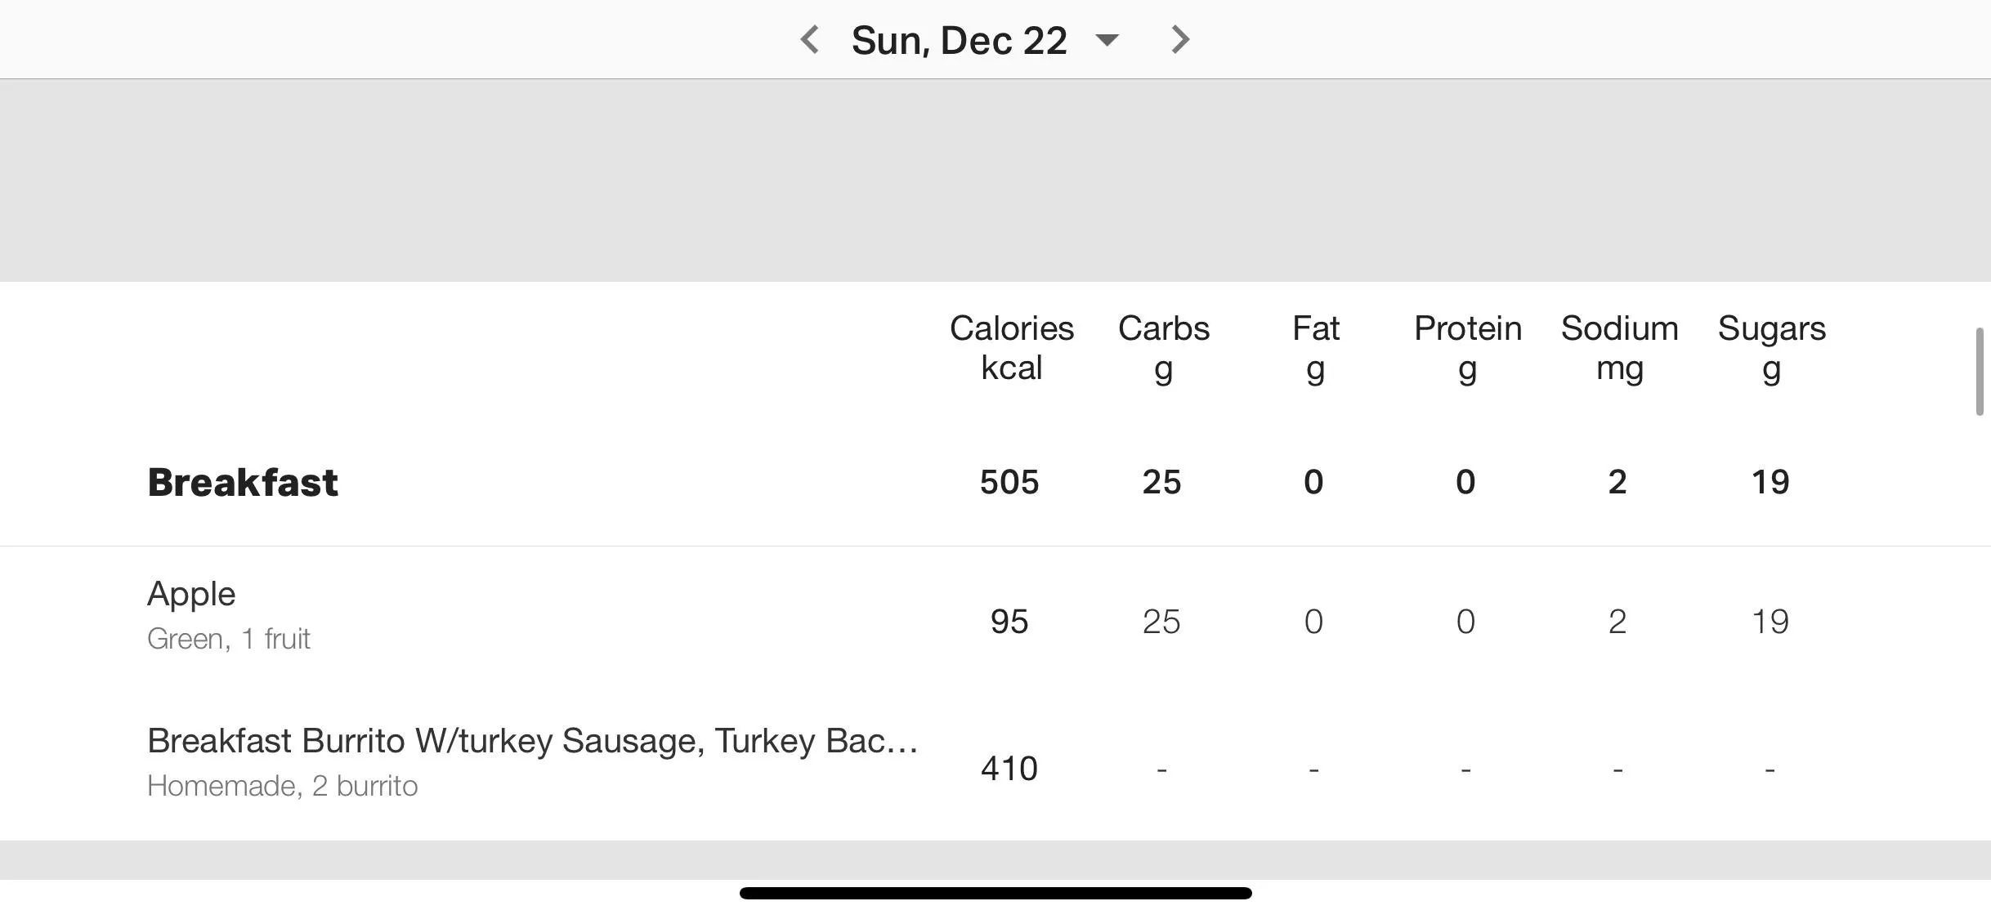Click the Fat column header
1991x919 pixels.
click(x=1315, y=348)
